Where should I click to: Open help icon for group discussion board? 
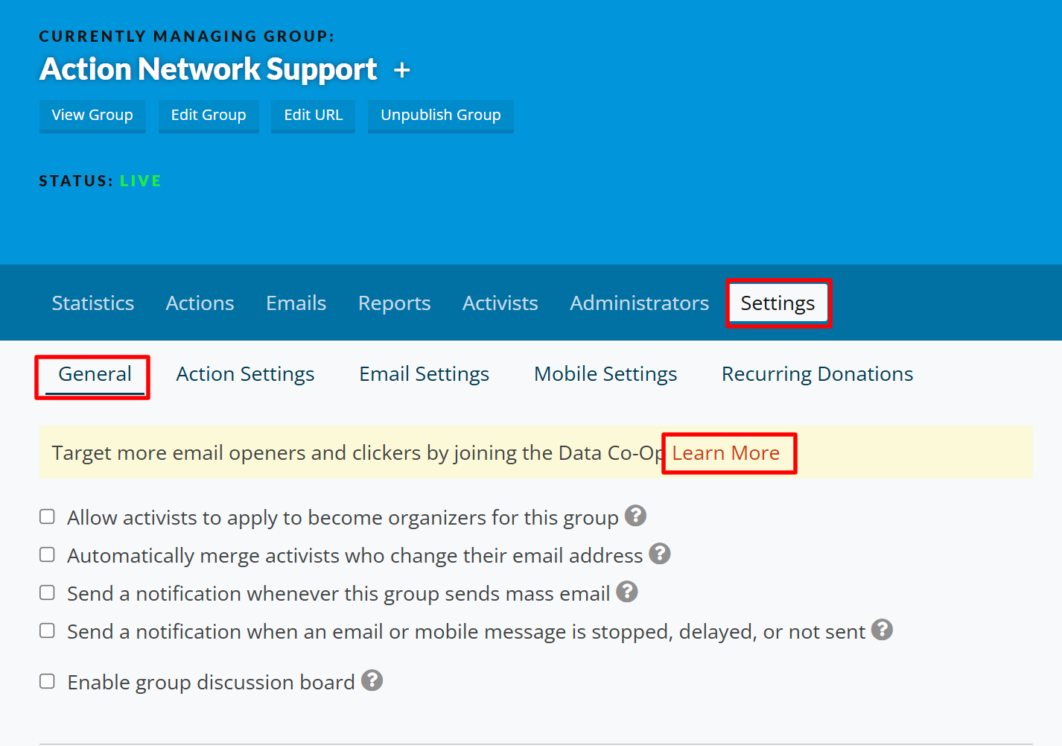[372, 680]
